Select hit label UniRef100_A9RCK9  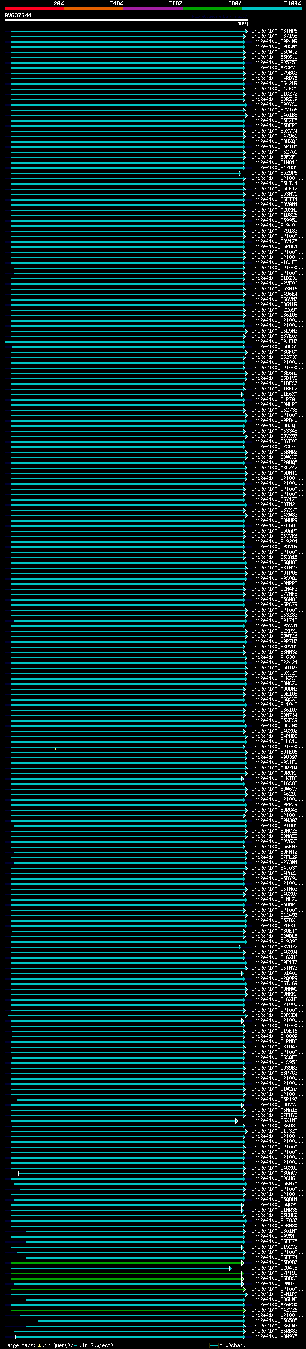point(274,773)
